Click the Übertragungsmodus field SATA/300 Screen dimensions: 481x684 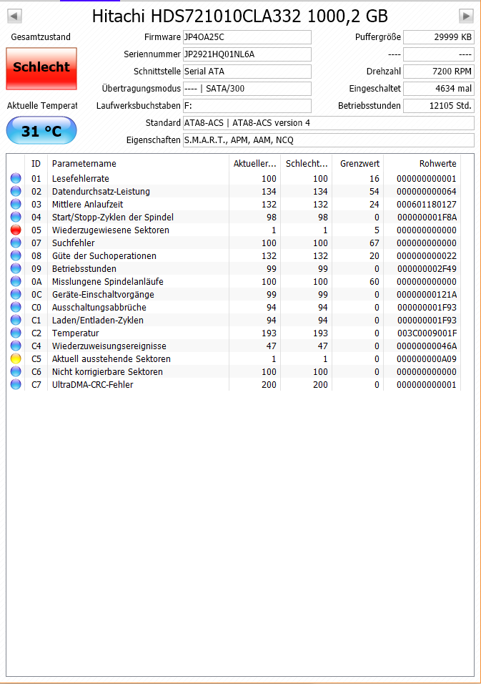coord(247,89)
